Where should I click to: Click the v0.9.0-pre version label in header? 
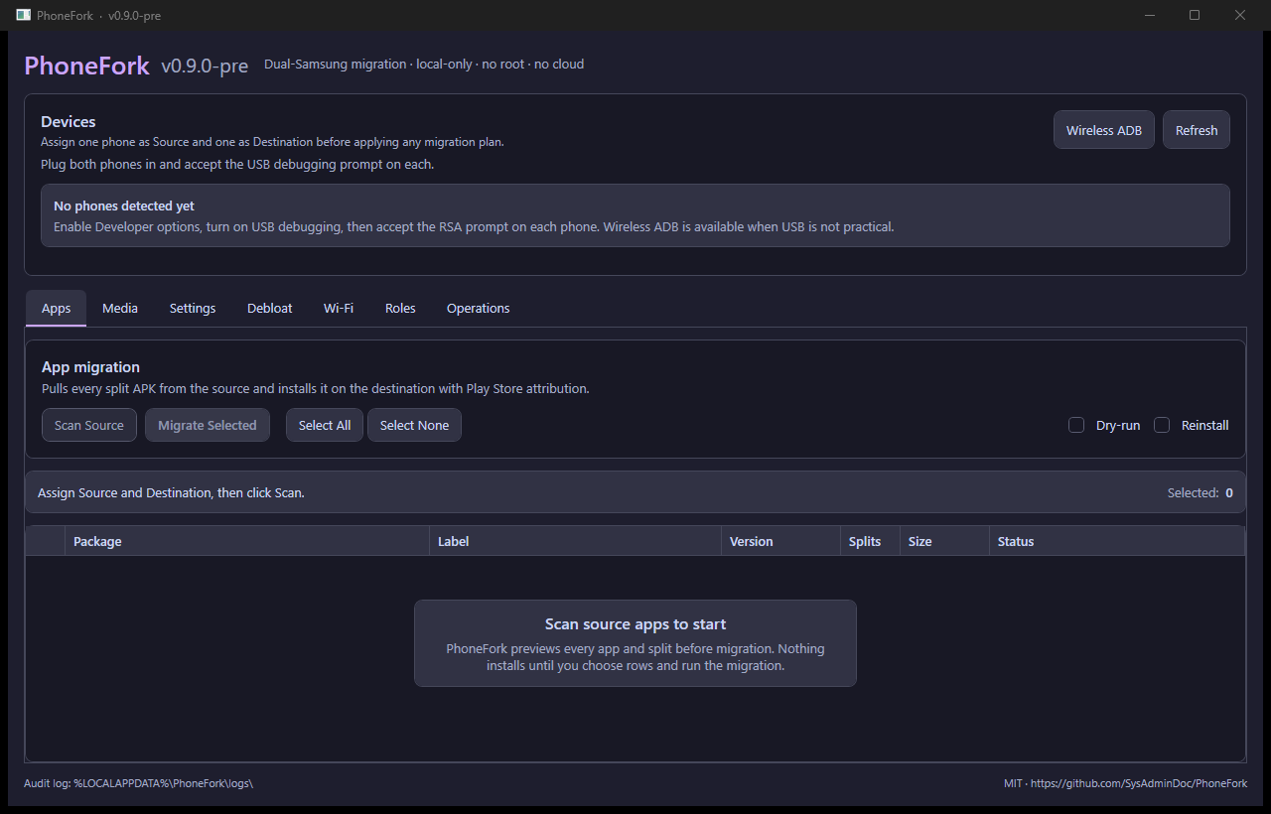205,67
